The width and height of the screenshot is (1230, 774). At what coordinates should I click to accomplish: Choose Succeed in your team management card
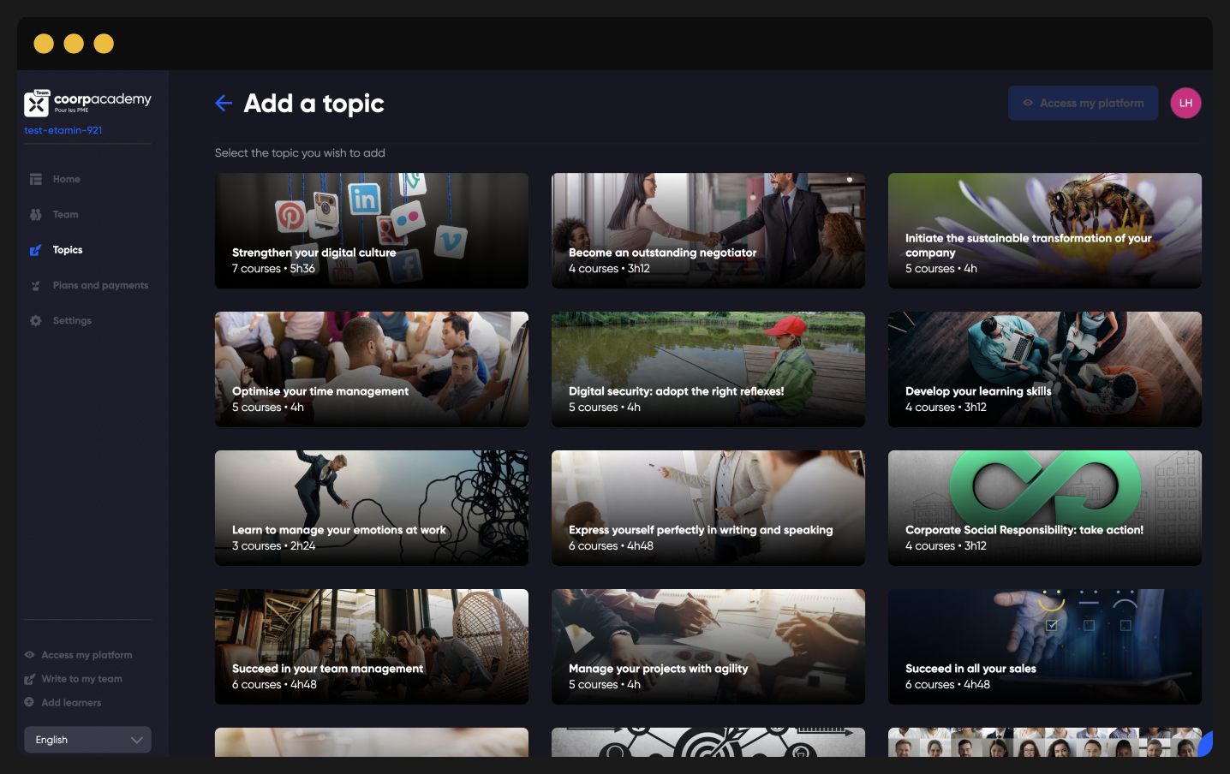[x=371, y=646]
